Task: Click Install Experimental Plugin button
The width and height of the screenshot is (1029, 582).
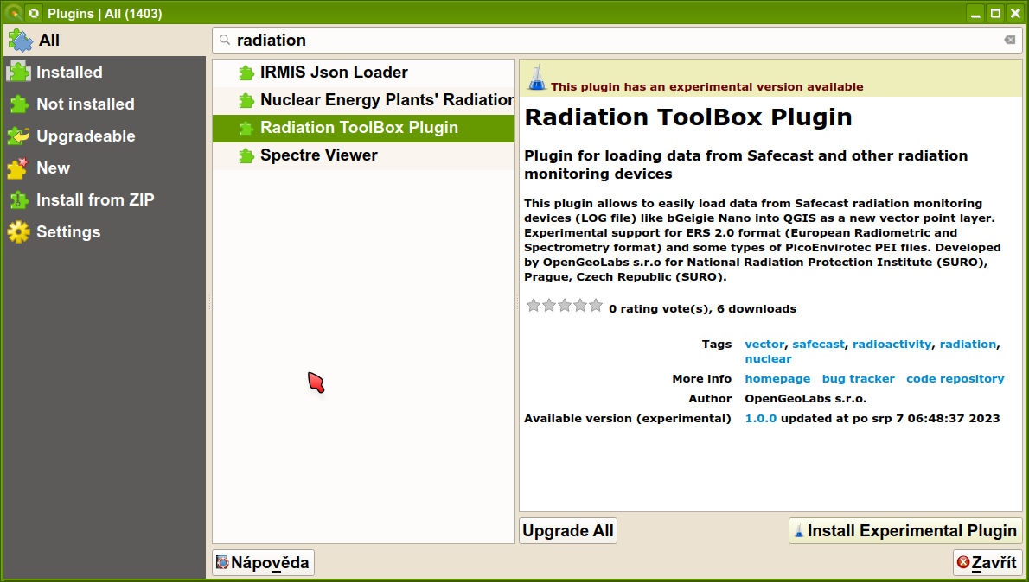Action: [x=905, y=531]
